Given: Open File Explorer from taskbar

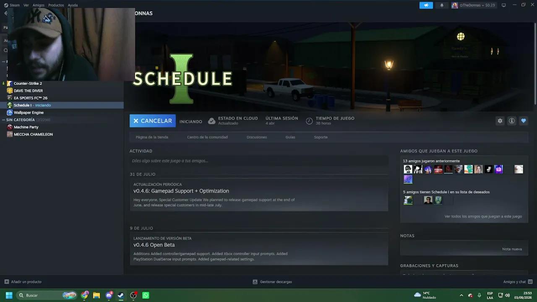Looking at the screenshot, I should click(96, 295).
